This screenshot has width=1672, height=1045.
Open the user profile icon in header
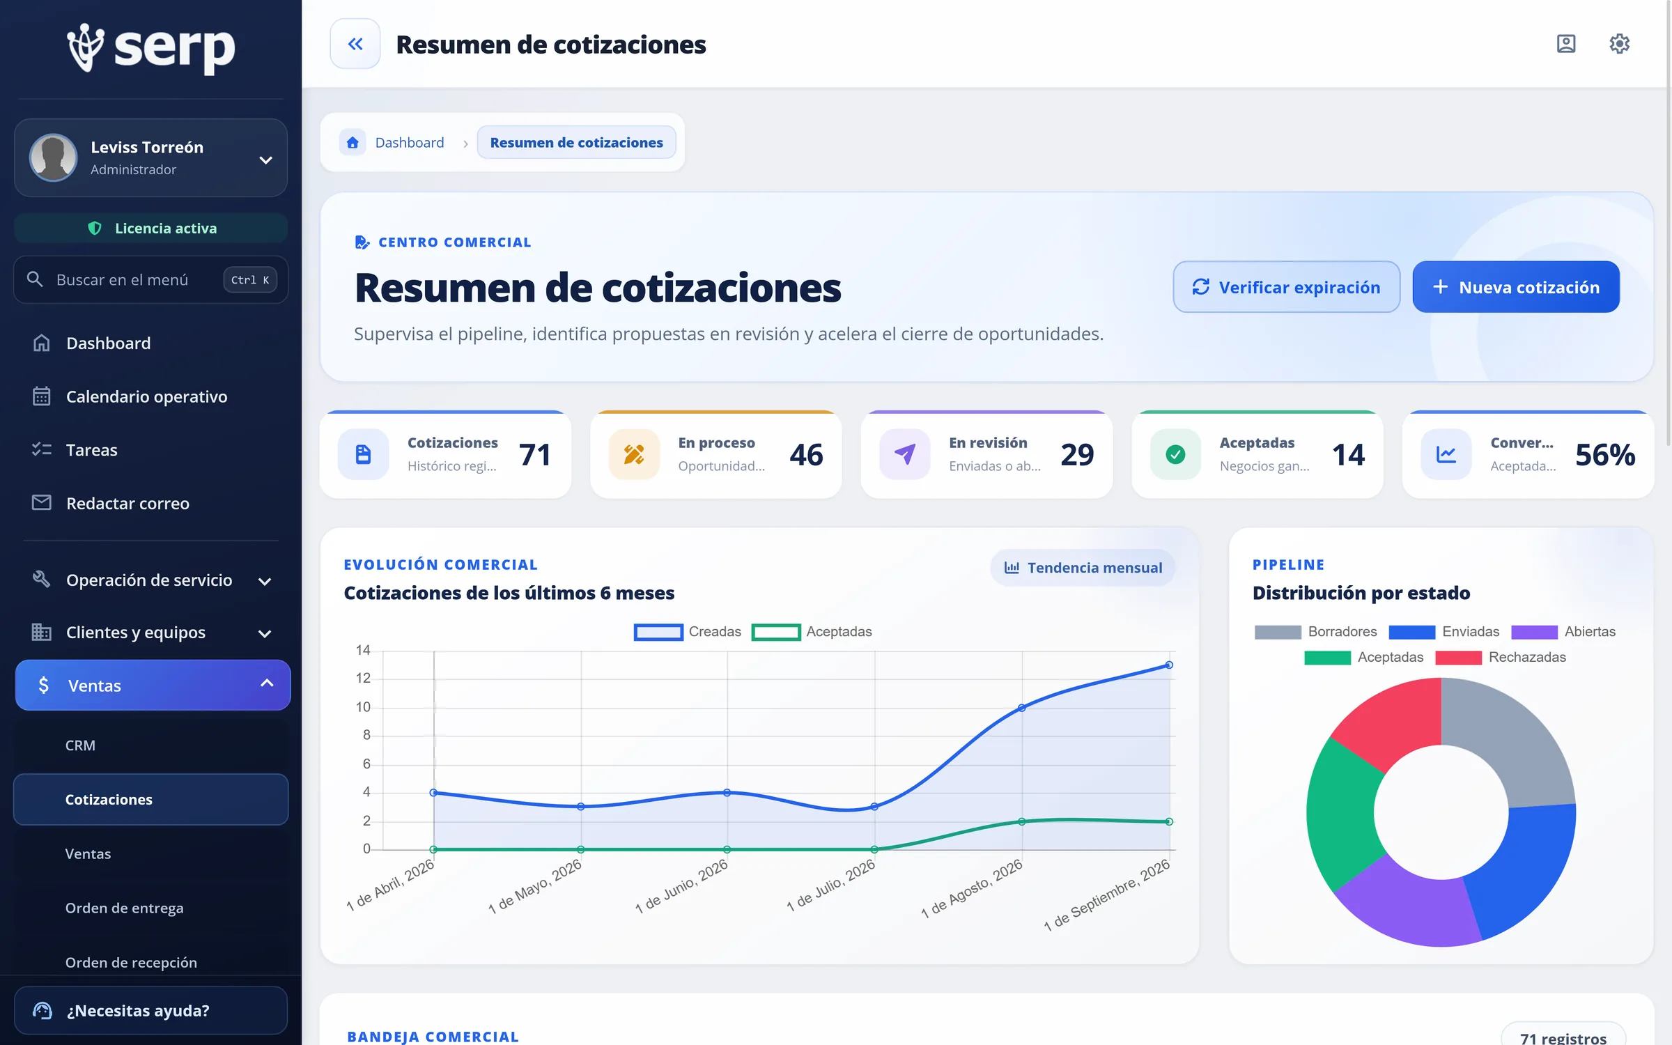(1566, 44)
